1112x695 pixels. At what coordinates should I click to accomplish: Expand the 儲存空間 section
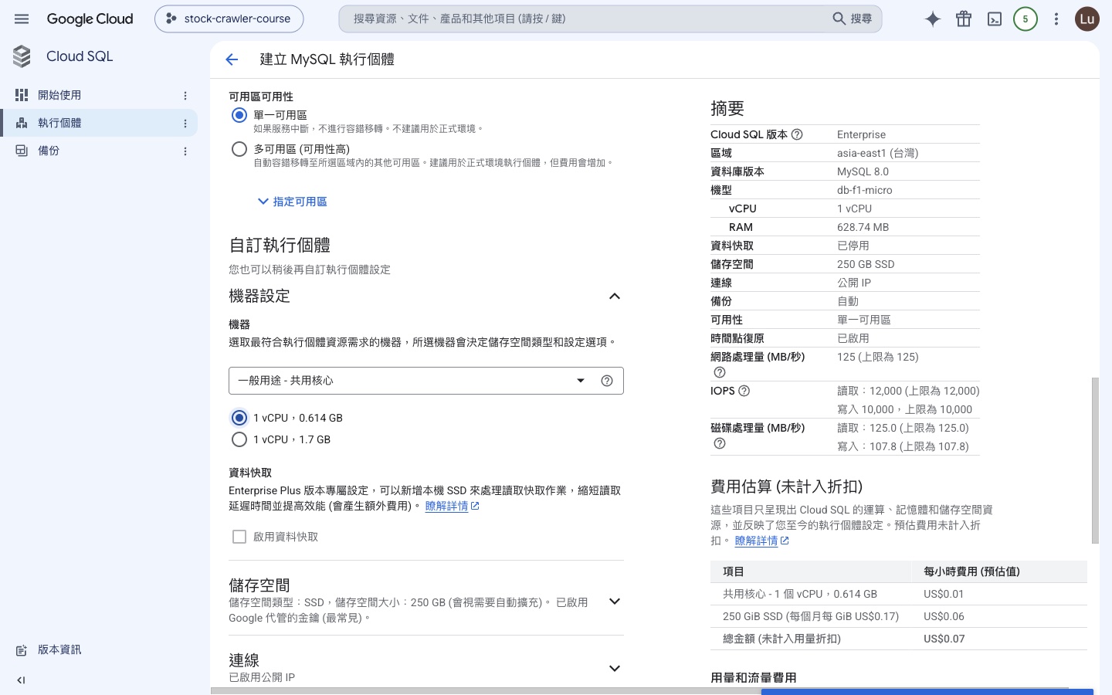tap(615, 602)
